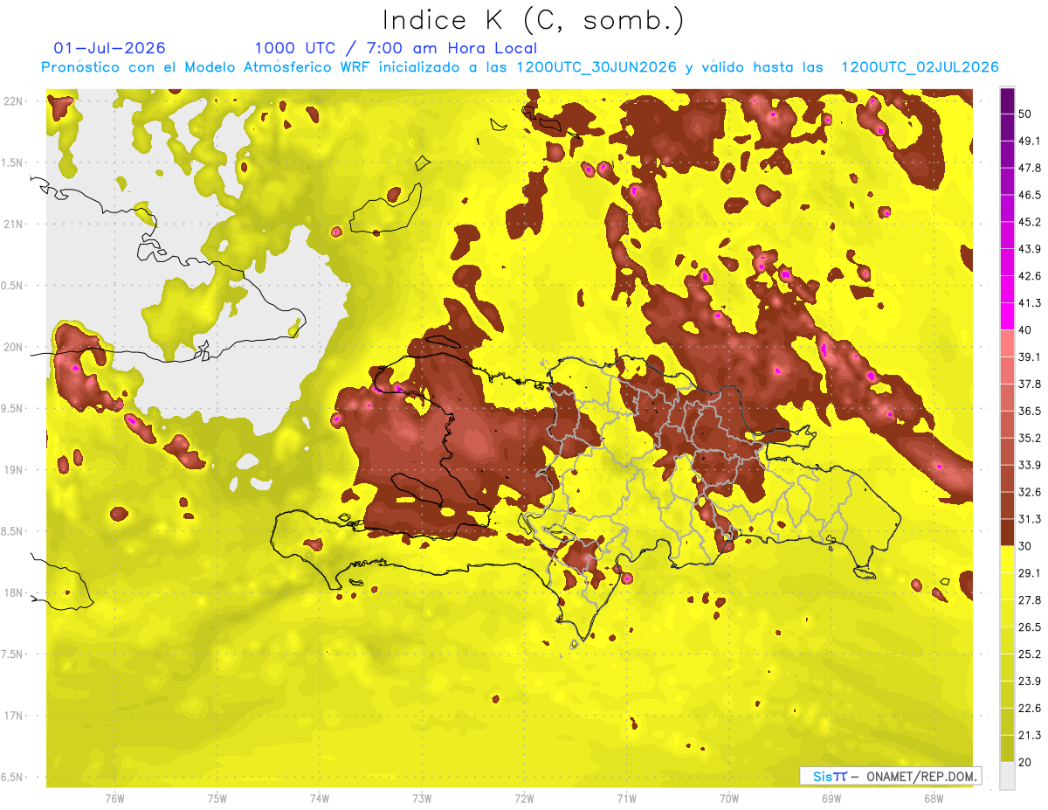Image resolution: width=1048 pixels, height=810 pixels.
Task: Click valid-until time "1200UTC_02JUL2026"
Action: click(919, 67)
